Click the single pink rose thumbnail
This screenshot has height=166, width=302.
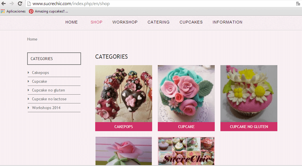(x=124, y=151)
